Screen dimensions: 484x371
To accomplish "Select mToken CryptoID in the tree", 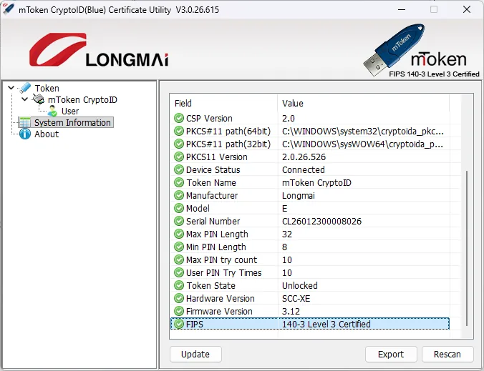I will click(x=82, y=100).
